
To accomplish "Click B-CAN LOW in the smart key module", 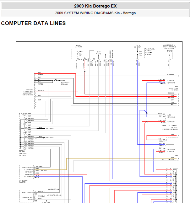I will tap(171, 122).
